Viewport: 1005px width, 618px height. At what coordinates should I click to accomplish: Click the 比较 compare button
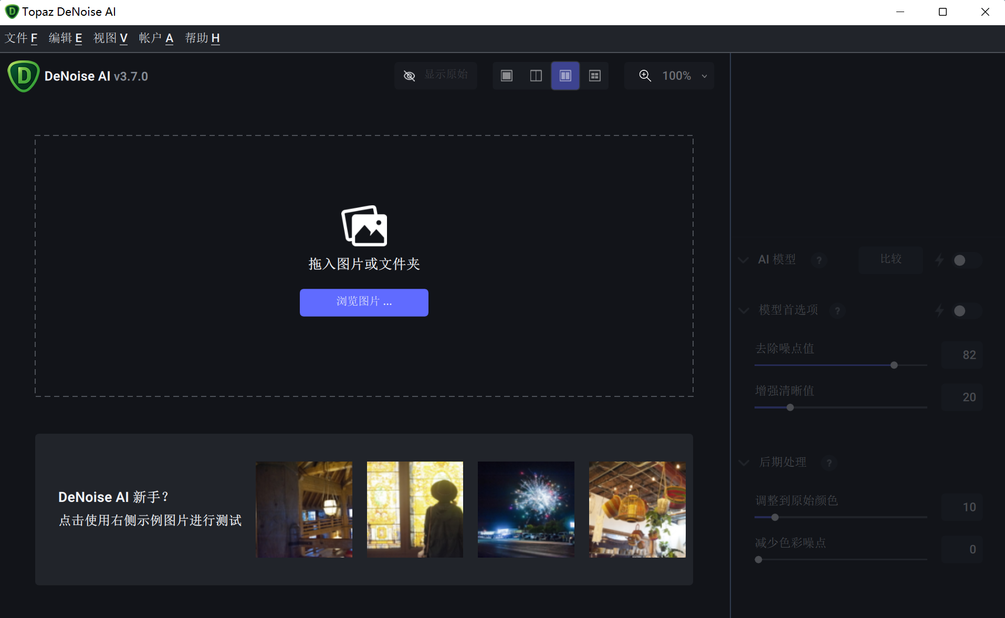(891, 259)
